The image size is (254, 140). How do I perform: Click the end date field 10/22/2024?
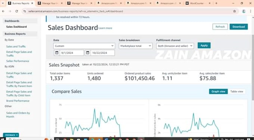point(103,53)
